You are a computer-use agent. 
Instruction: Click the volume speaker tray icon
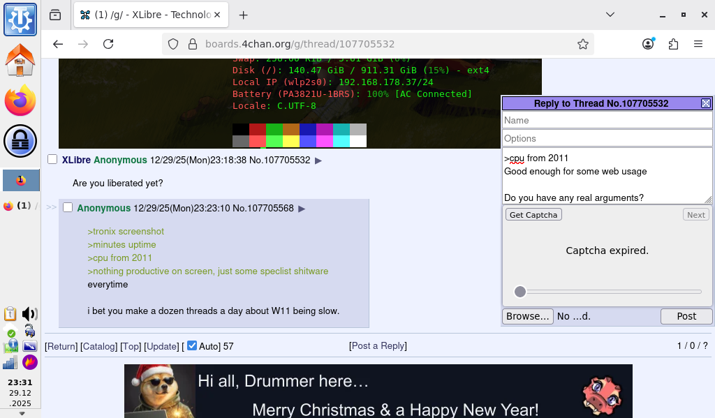29,313
